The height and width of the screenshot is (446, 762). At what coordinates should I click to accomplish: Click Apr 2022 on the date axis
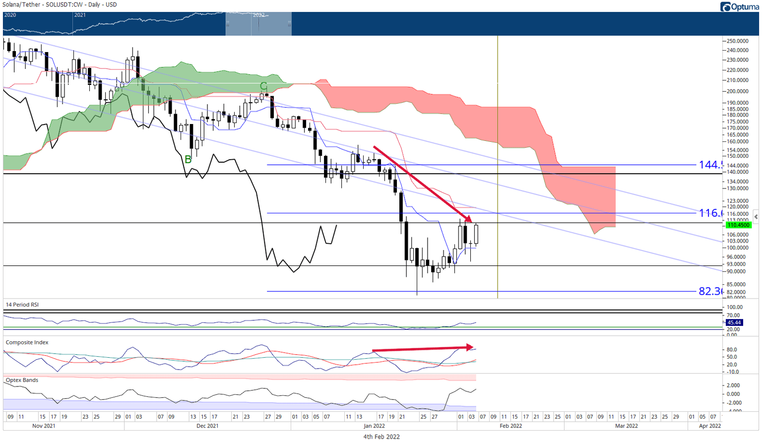click(x=710, y=426)
